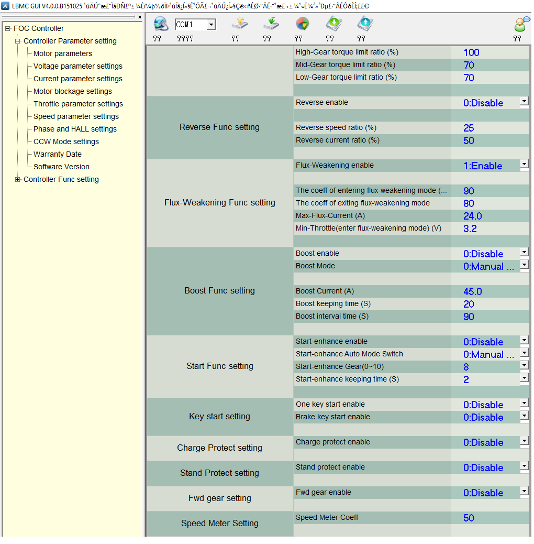Click the drive icon with green down arrow

(x=271, y=24)
